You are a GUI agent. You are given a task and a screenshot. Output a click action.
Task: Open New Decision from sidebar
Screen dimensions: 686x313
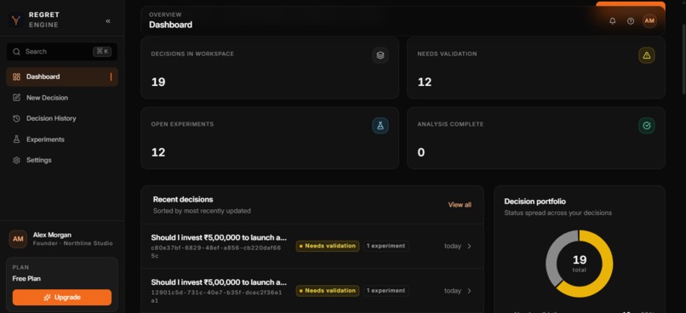tap(61, 98)
